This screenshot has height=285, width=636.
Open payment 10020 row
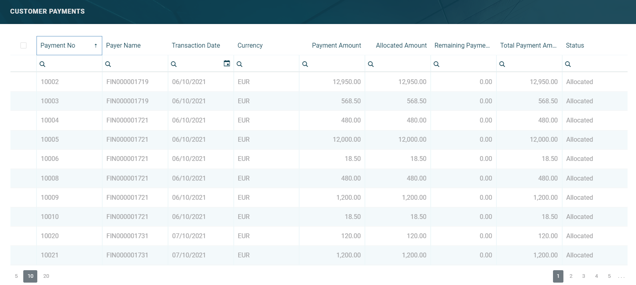50,236
